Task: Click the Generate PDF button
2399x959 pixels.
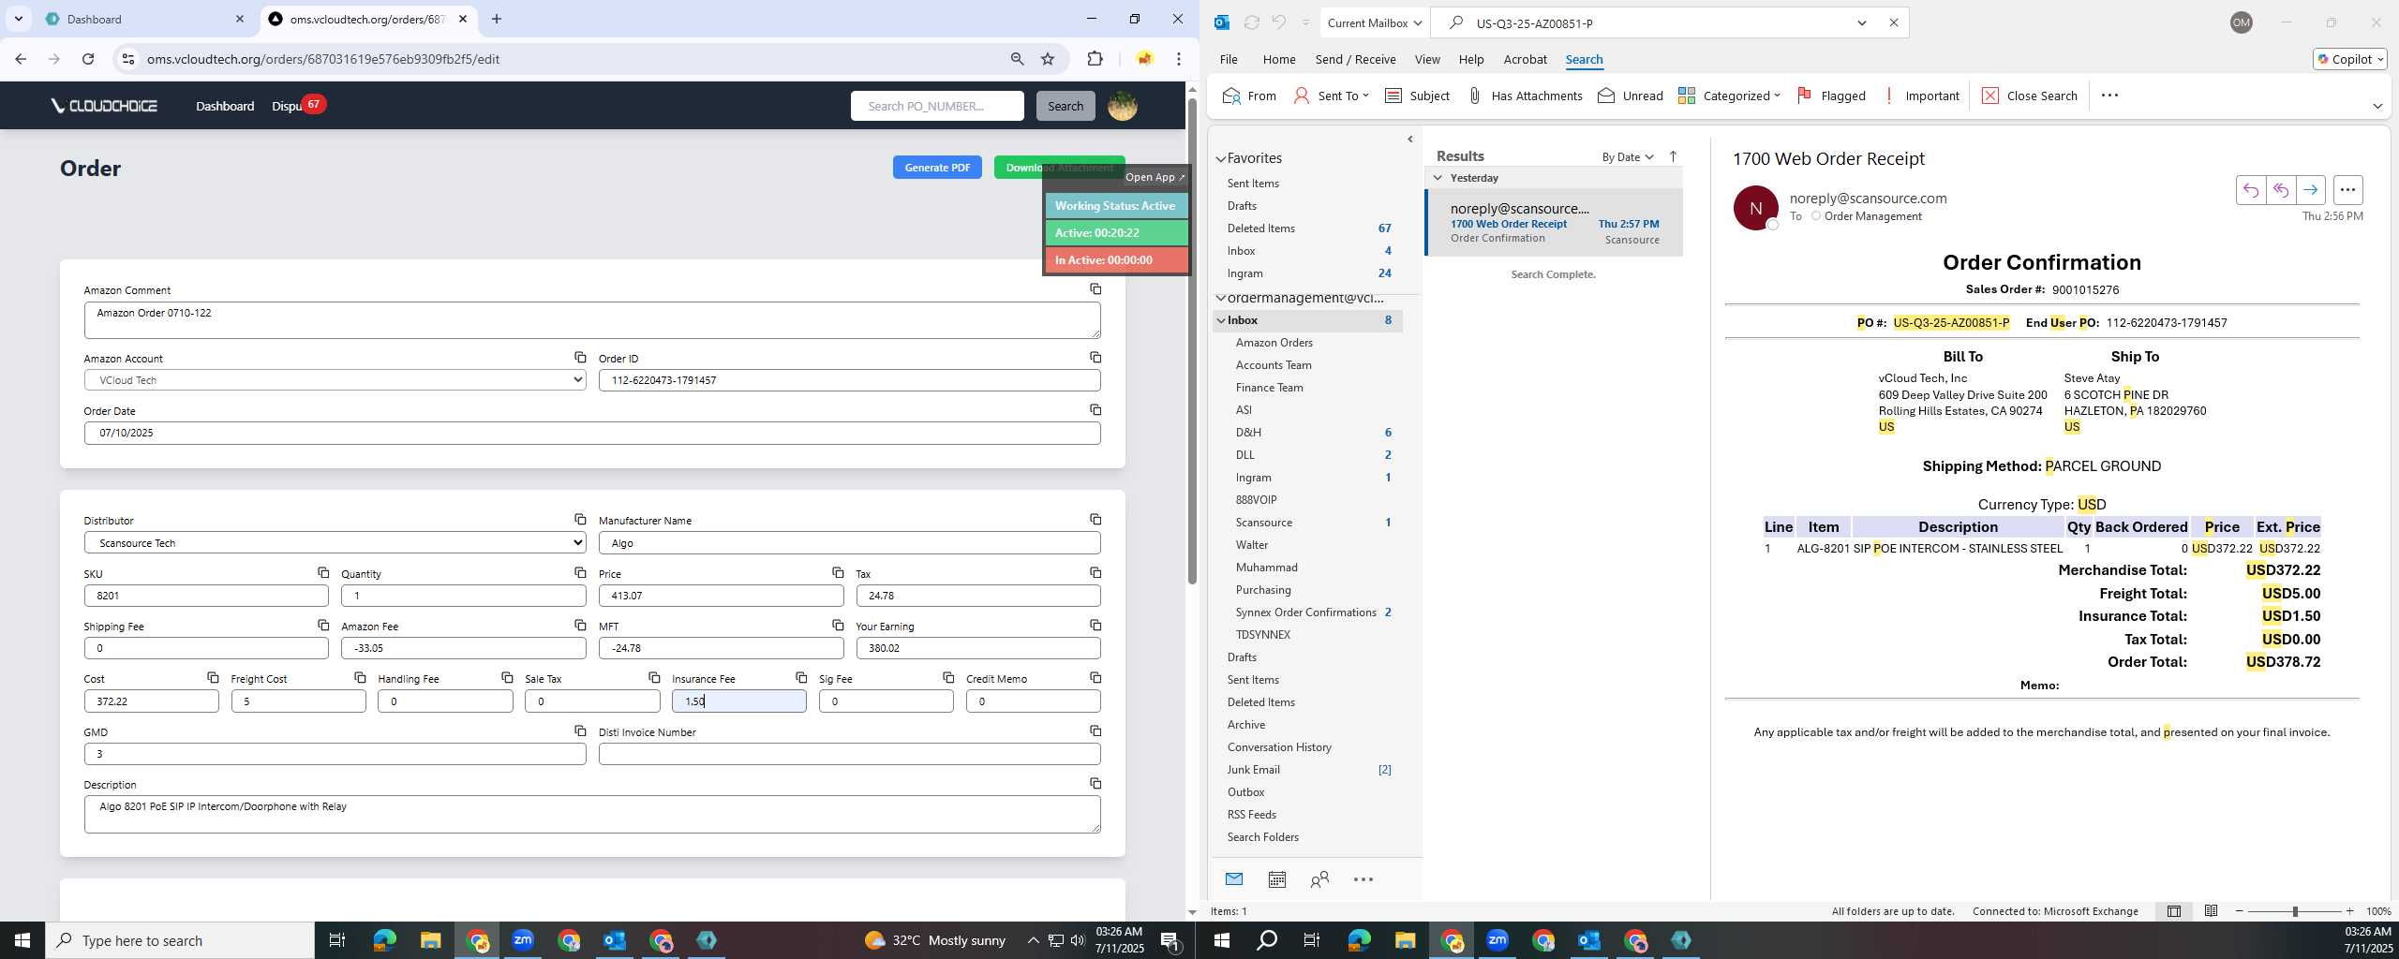Action: click(937, 168)
